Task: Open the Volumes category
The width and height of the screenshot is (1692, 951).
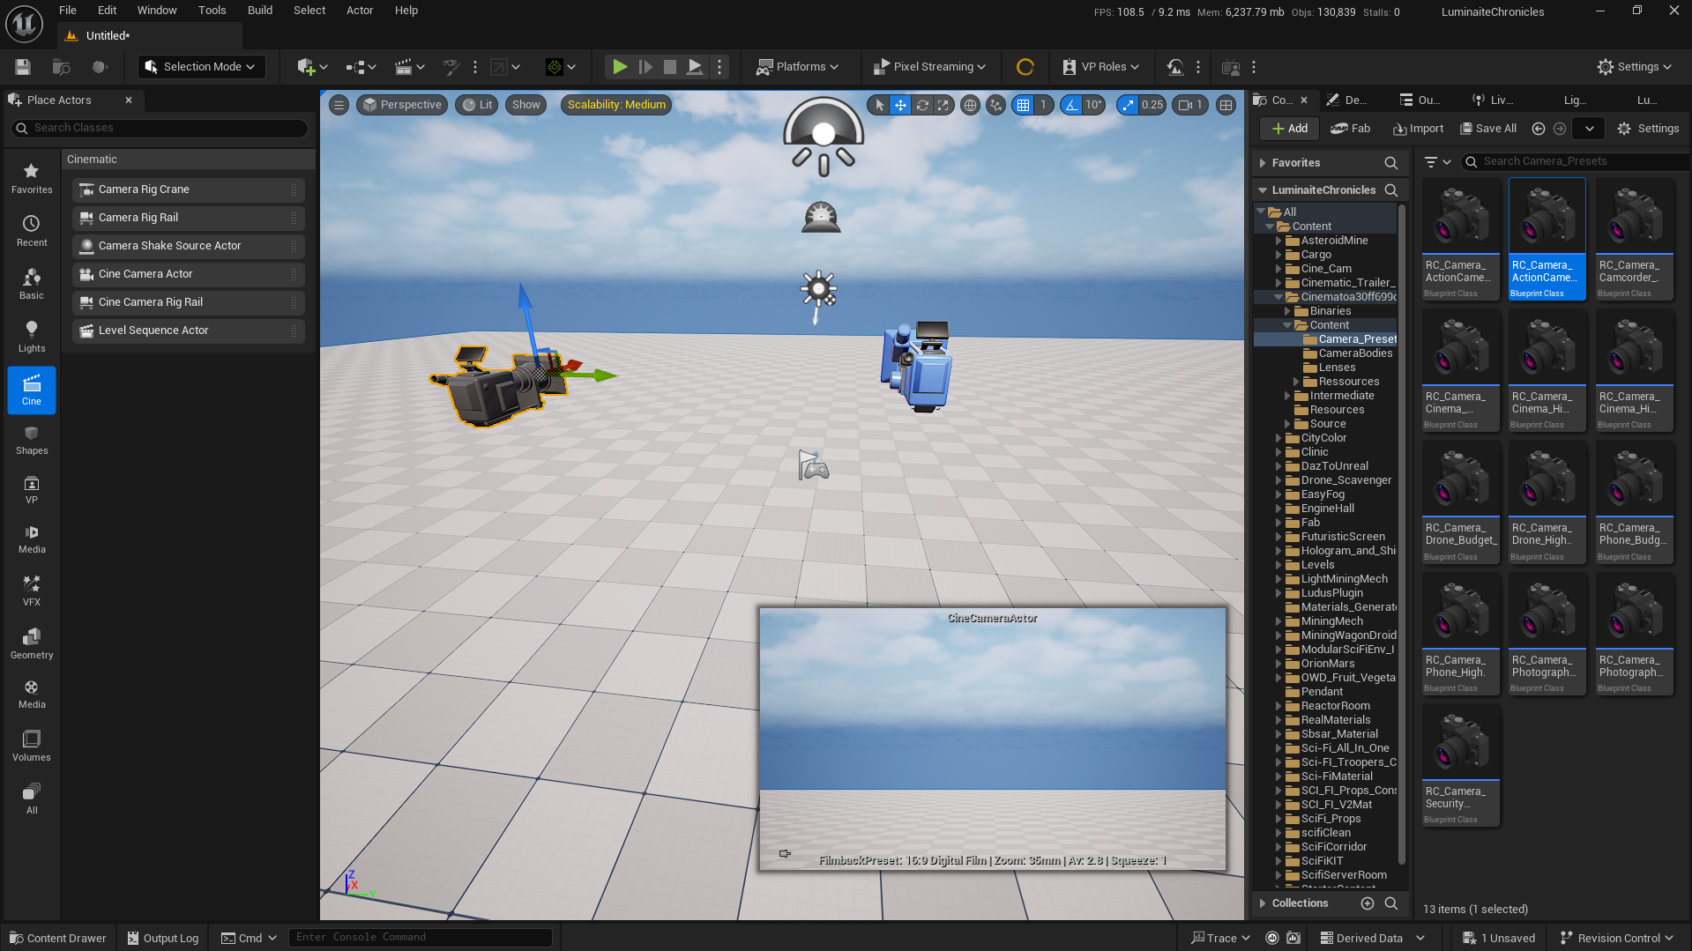Action: pos(32,746)
